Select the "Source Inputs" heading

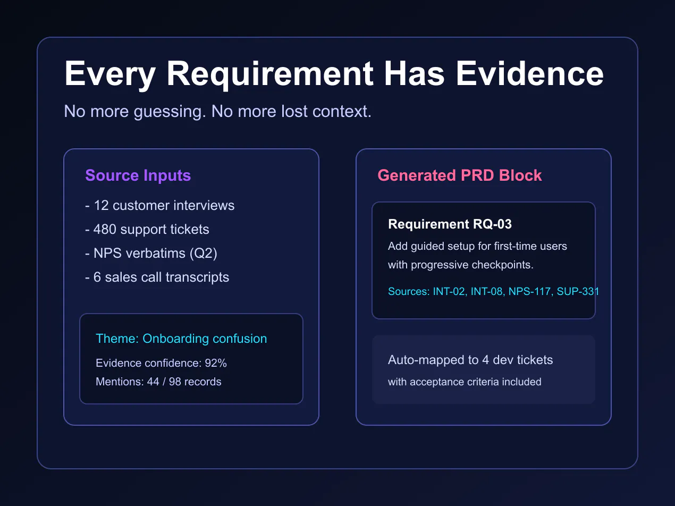click(138, 176)
